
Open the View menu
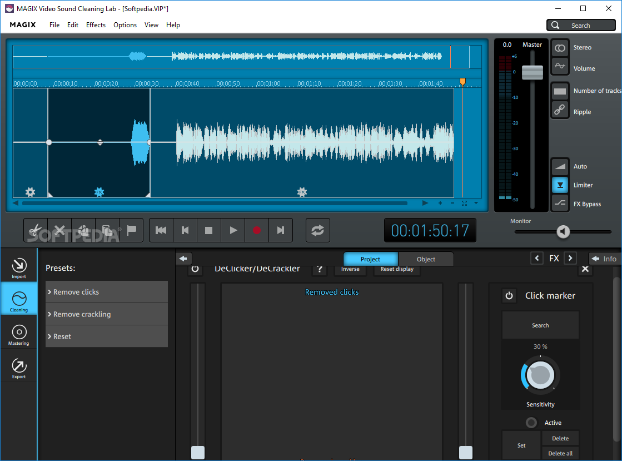point(151,25)
